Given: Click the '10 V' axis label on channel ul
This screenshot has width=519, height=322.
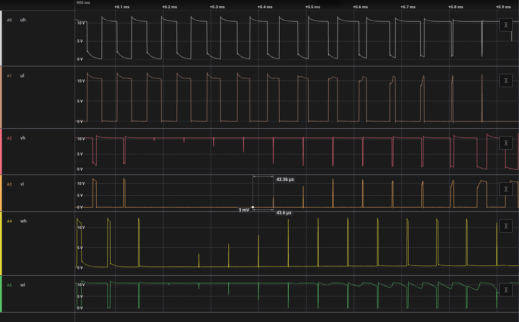Looking at the screenshot, I should 81,81.
